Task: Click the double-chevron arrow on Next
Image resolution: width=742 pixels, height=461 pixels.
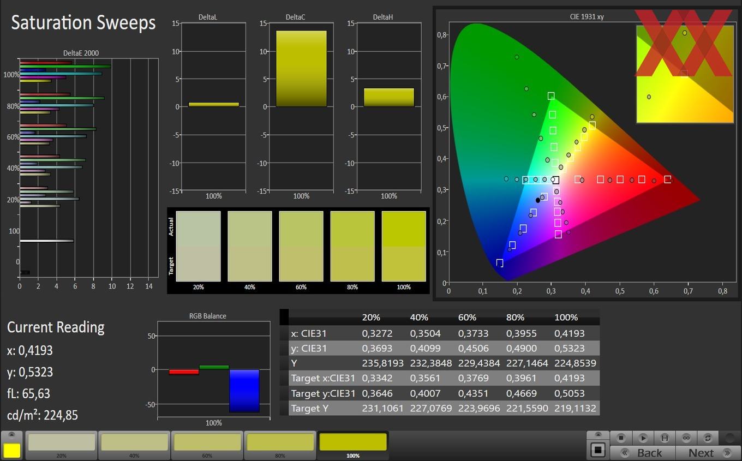Action: pos(727,453)
